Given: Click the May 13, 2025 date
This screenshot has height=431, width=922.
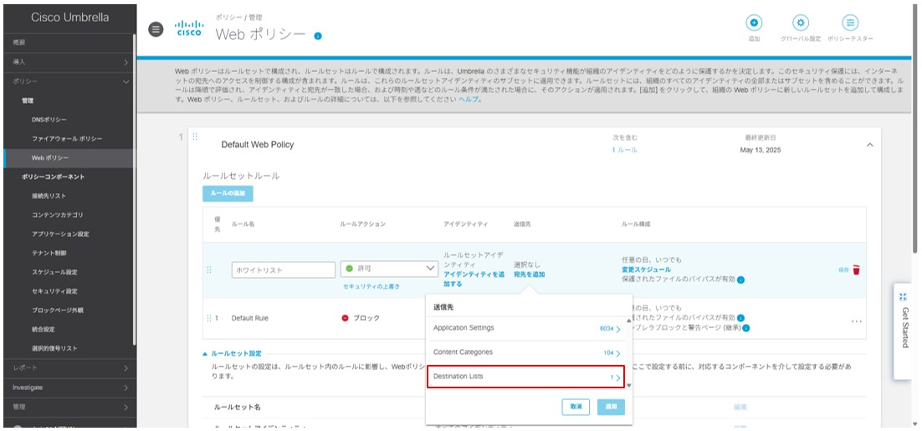Looking at the screenshot, I should (x=761, y=150).
